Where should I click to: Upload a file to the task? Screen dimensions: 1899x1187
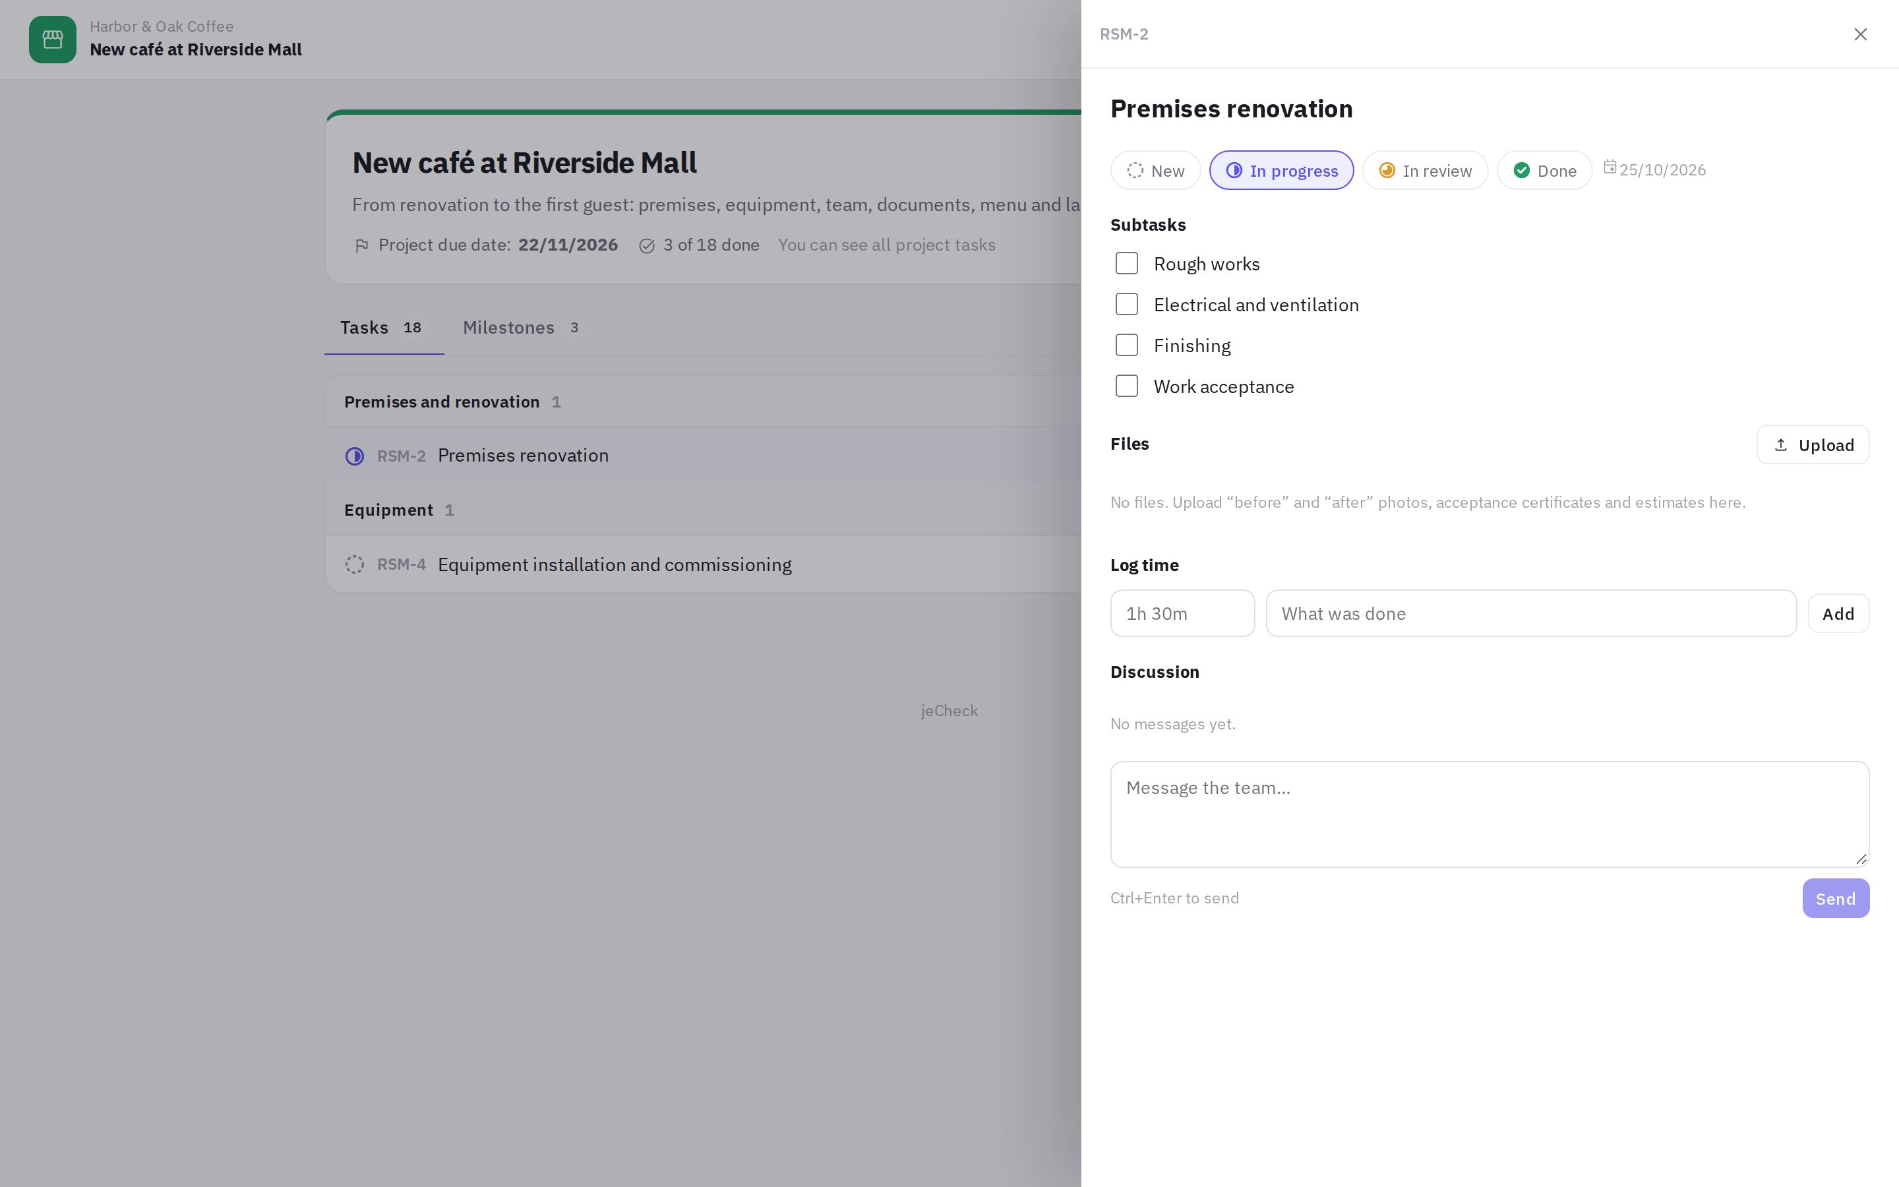tap(1813, 445)
